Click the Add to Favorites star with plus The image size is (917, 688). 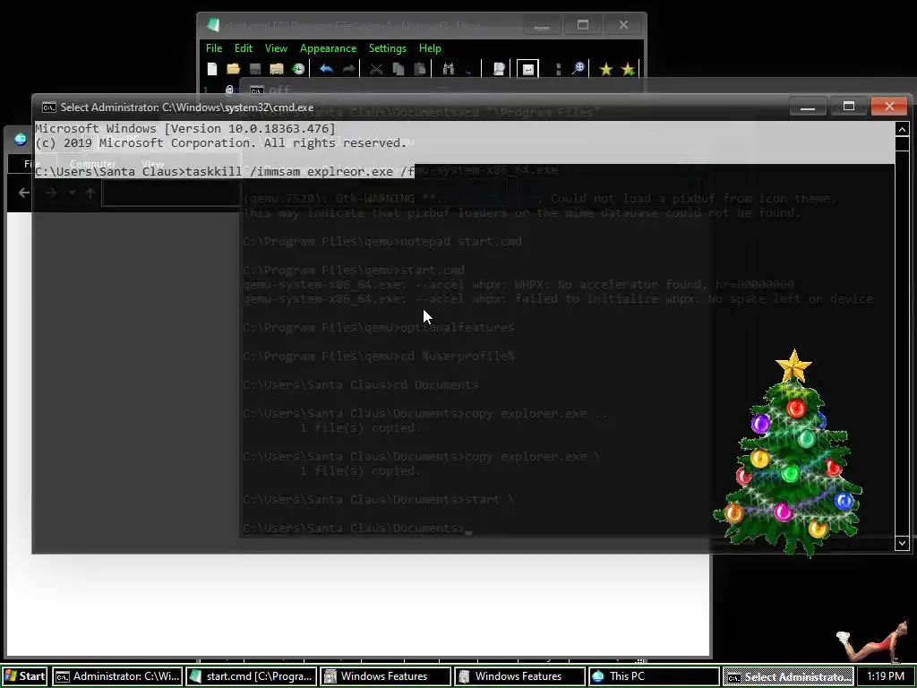pos(628,69)
